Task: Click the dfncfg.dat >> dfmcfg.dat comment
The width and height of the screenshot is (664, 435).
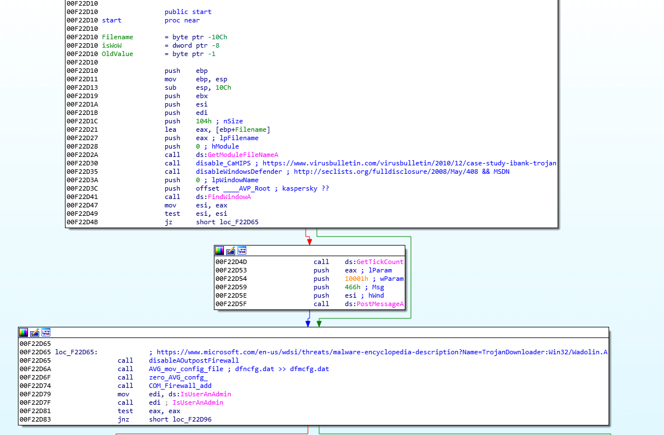Action: point(282,369)
